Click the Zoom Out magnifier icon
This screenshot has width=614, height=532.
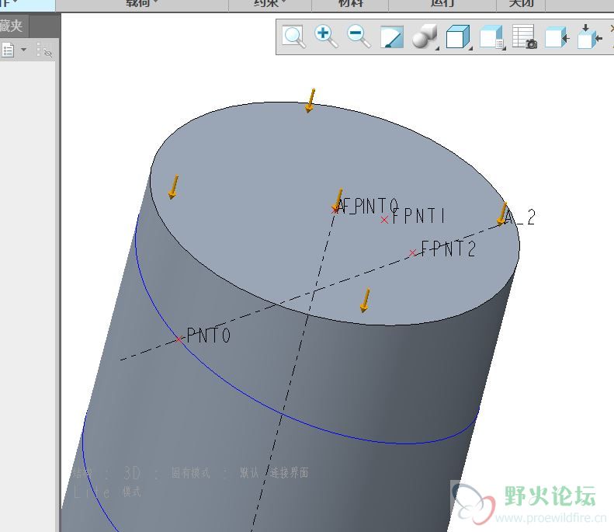tap(359, 37)
